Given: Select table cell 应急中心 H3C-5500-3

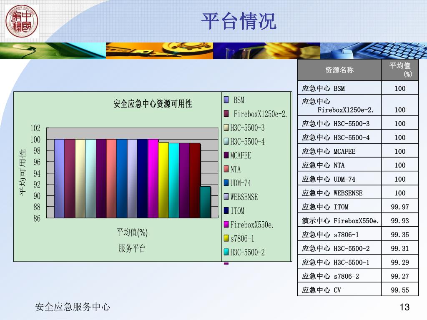Looking at the screenshot, I should coord(339,123).
